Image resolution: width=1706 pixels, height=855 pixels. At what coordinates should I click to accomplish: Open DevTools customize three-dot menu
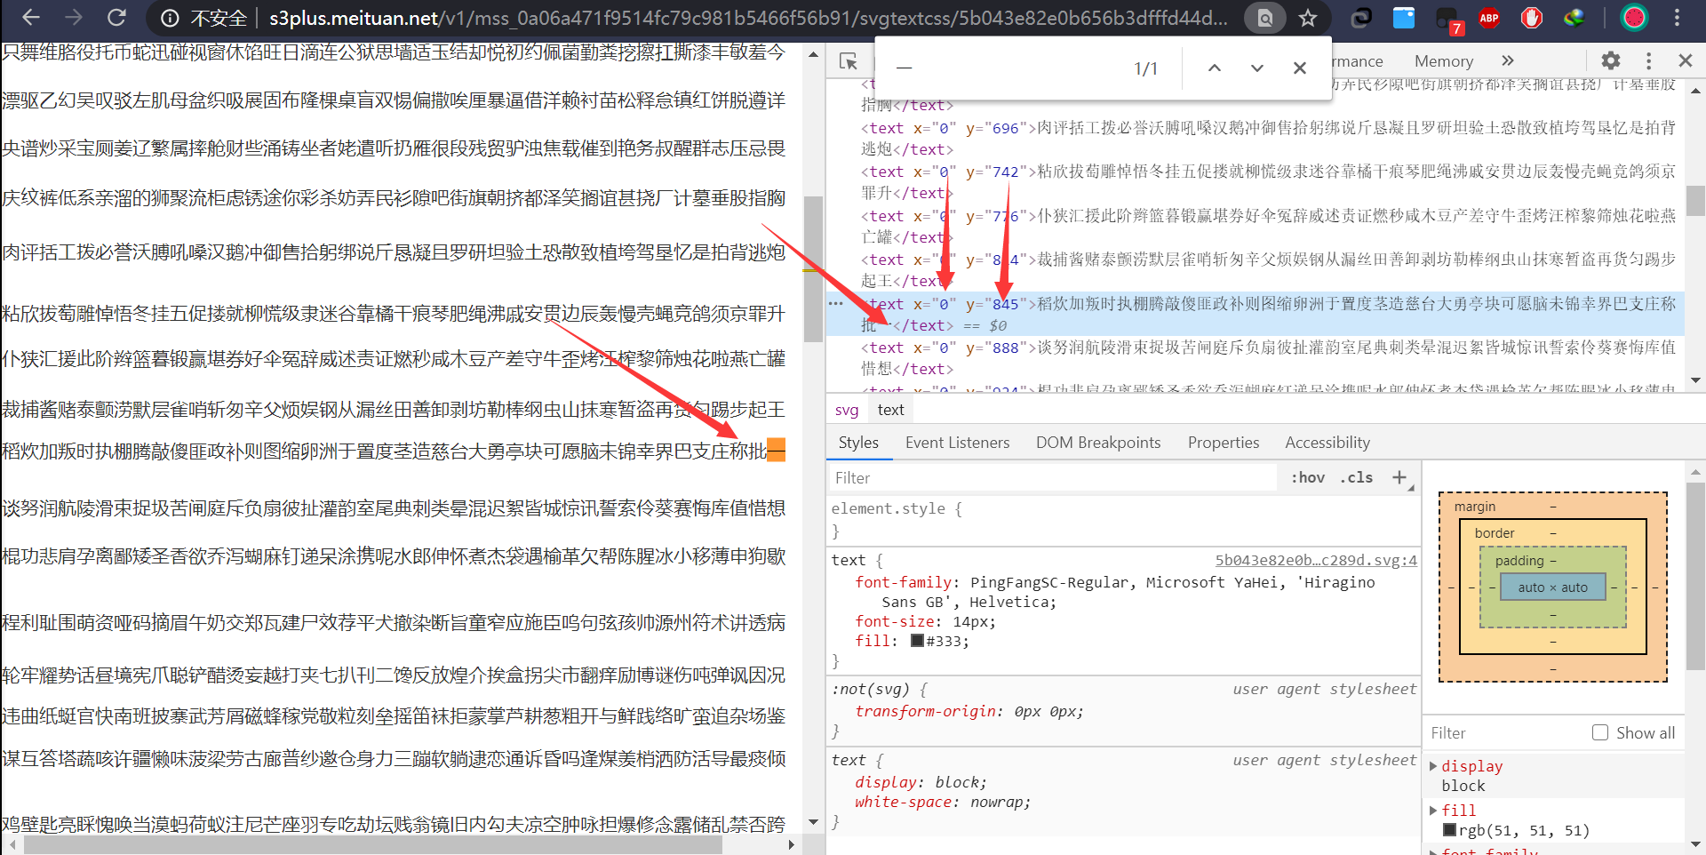pos(1649,60)
